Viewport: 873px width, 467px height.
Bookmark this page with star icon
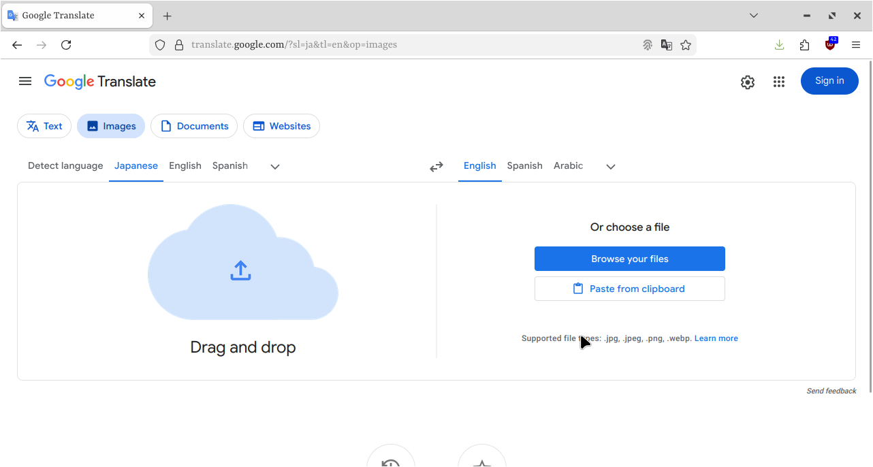pos(686,45)
